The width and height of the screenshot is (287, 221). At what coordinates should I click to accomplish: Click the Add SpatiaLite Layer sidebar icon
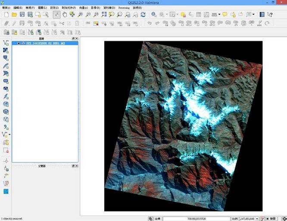pyautogui.click(x=6, y=66)
